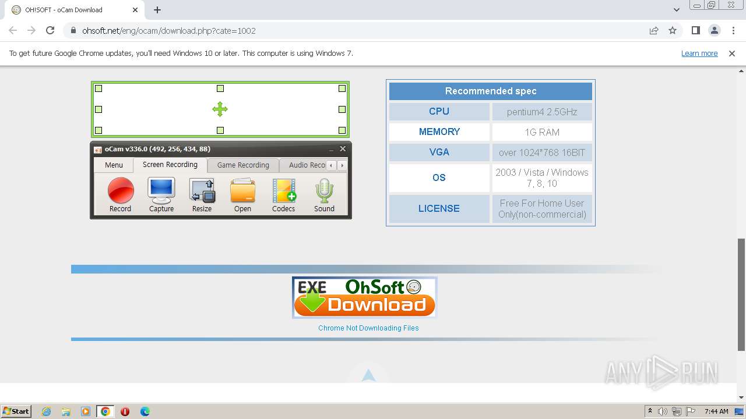The image size is (746, 419).
Task: Click the share page icon
Action: click(654, 31)
